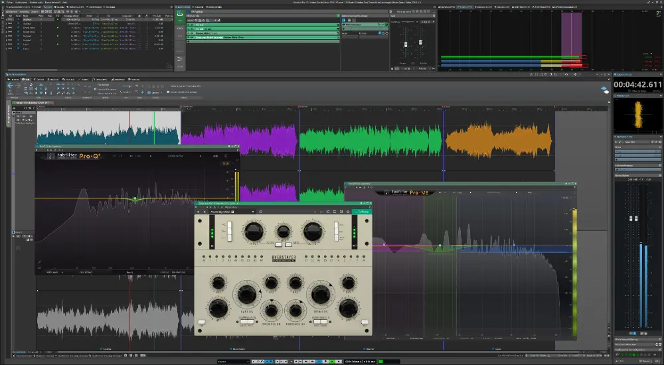Image resolution: width=664 pixels, height=365 pixels.
Task: Open the Options dropdown in the View ribbon
Action: point(156,93)
